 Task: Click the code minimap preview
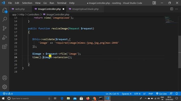(171, 20)
